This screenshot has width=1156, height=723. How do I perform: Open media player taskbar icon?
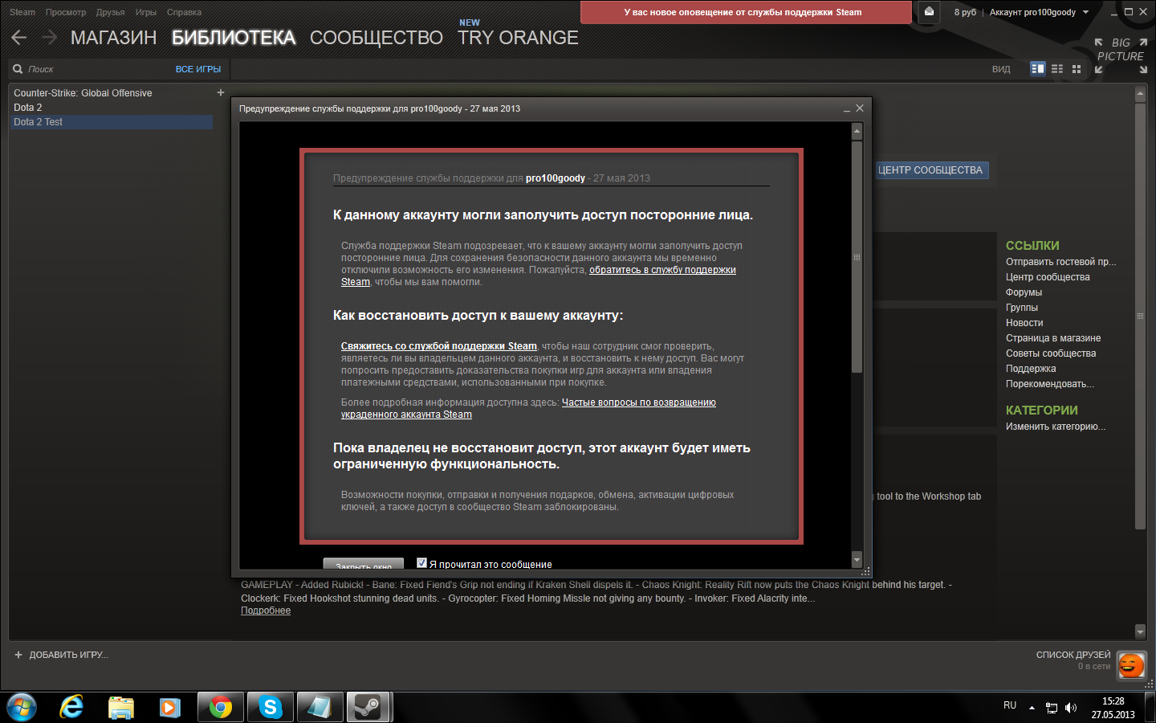169,708
